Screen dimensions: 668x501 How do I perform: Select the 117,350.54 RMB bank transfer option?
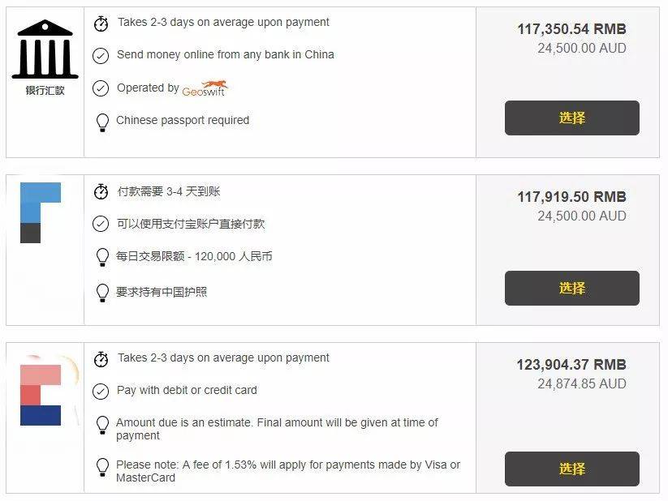point(571,118)
